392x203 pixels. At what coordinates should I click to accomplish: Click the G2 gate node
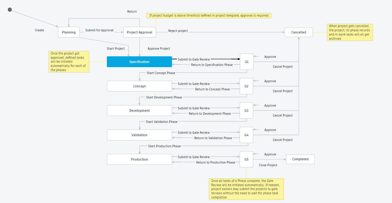(247, 86)
